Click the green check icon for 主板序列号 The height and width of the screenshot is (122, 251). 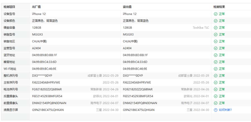(215, 83)
